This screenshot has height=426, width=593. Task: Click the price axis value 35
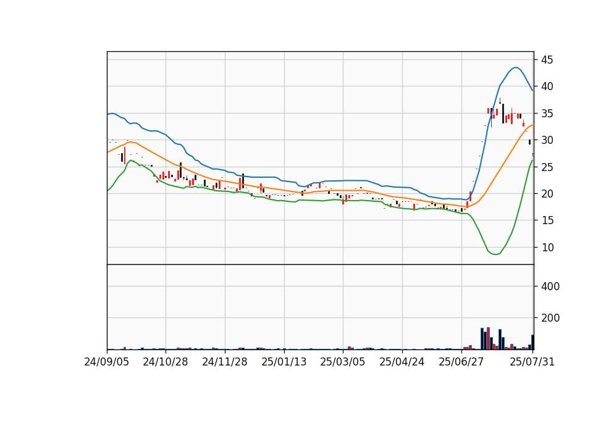(x=547, y=114)
